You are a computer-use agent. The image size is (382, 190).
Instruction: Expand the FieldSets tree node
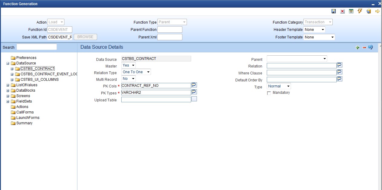tap(8, 101)
